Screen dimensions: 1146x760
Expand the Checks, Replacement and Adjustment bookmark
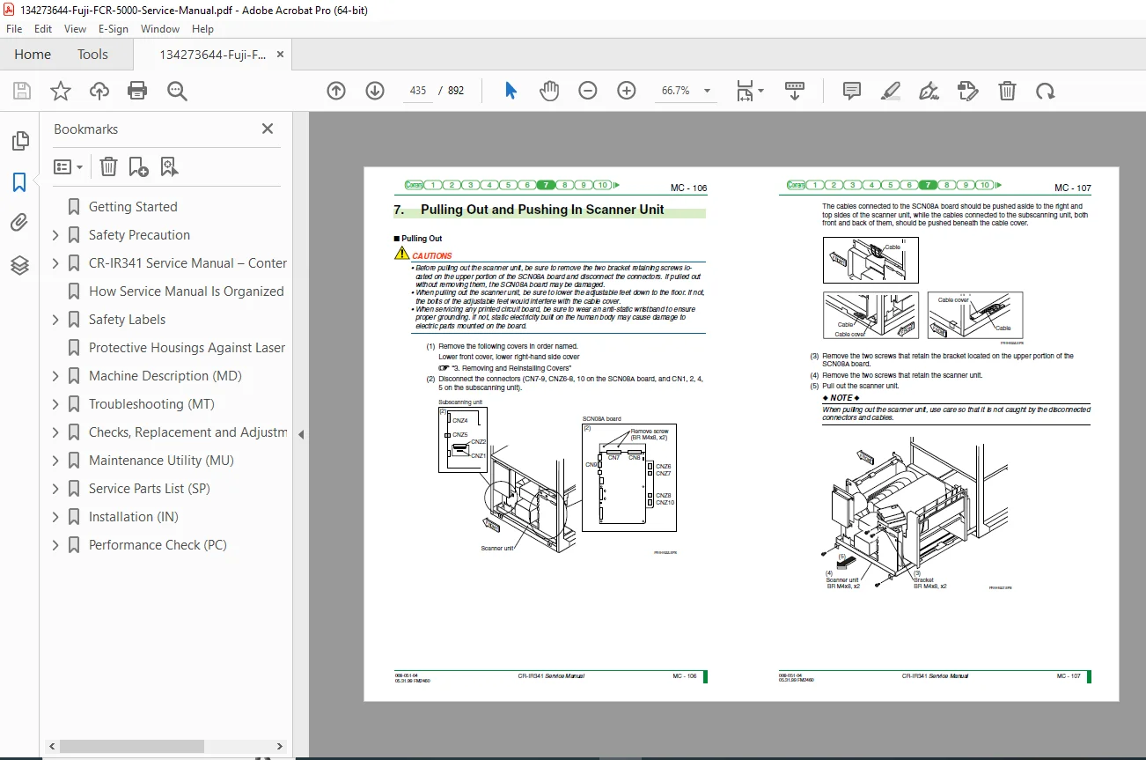pos(55,432)
